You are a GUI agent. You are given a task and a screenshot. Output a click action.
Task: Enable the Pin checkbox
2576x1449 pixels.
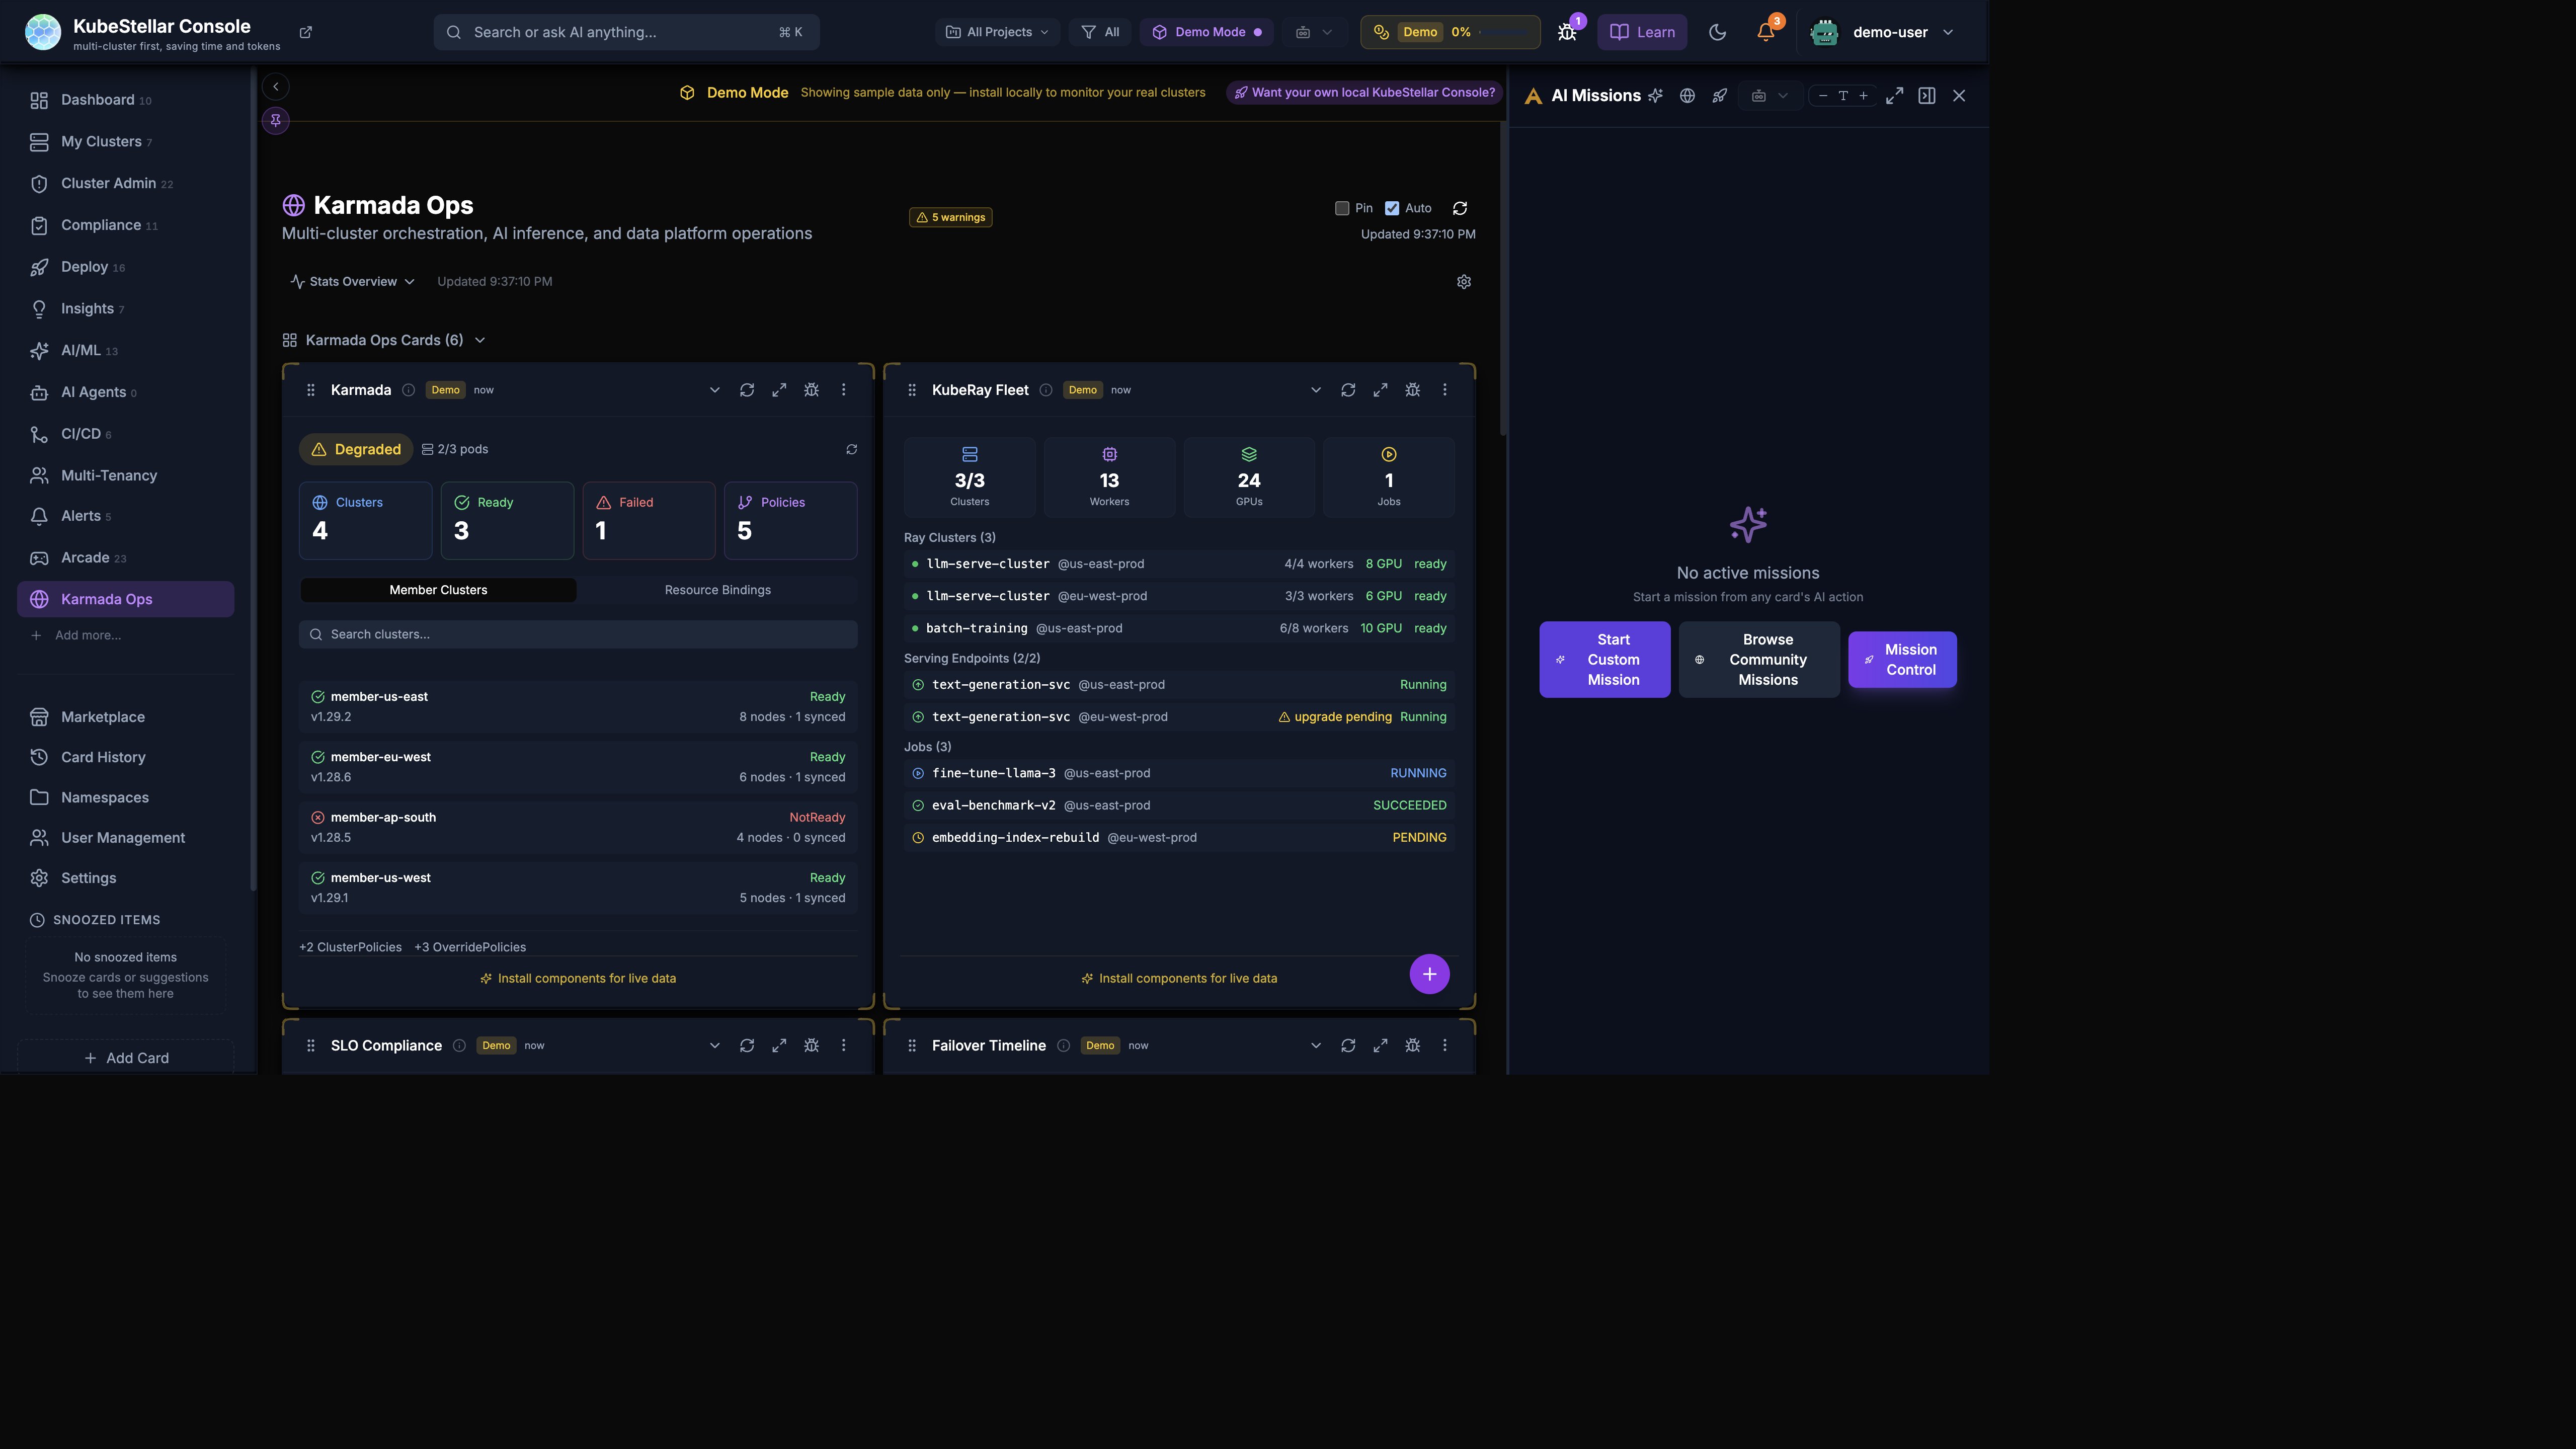1342,208
